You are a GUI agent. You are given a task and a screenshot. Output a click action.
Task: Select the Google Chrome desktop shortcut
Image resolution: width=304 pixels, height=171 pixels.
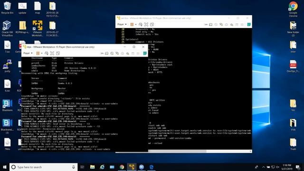(293, 9)
